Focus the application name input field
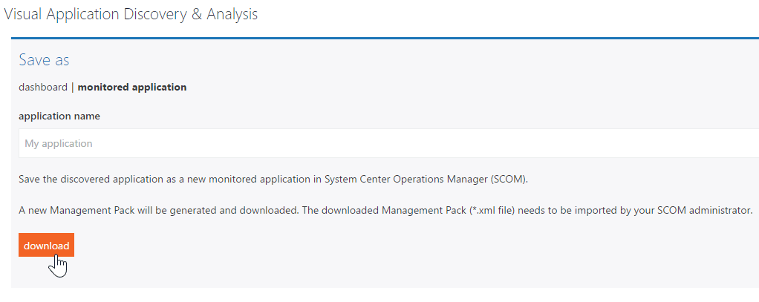This screenshot has width=759, height=302. (x=388, y=143)
